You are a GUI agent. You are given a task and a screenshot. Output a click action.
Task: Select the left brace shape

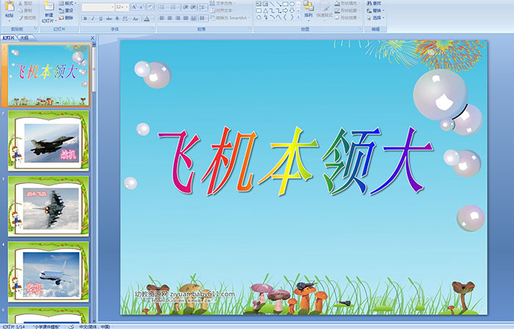coord(285,17)
